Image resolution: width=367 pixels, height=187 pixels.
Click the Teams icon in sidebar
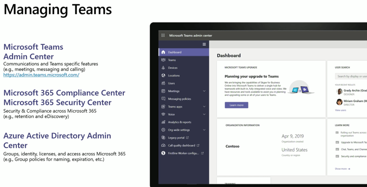pos(163,60)
